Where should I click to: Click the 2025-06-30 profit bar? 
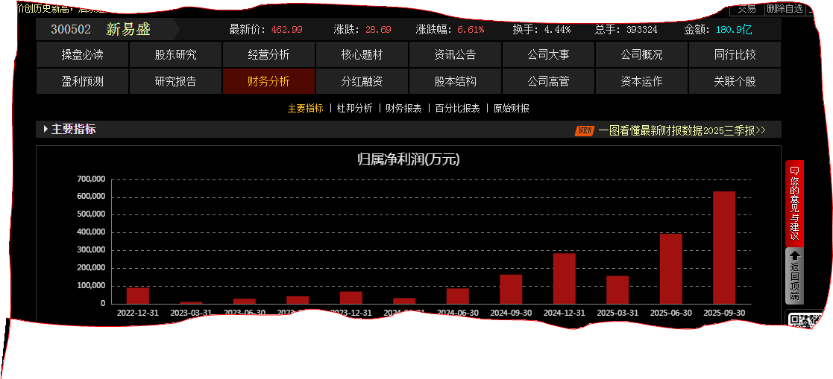click(670, 269)
